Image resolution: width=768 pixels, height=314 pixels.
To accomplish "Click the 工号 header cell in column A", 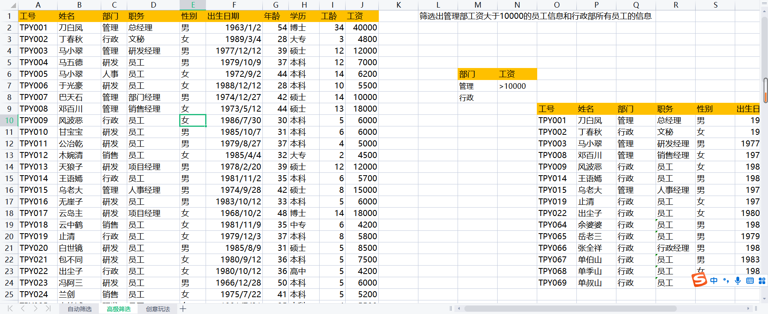I will (x=38, y=16).
